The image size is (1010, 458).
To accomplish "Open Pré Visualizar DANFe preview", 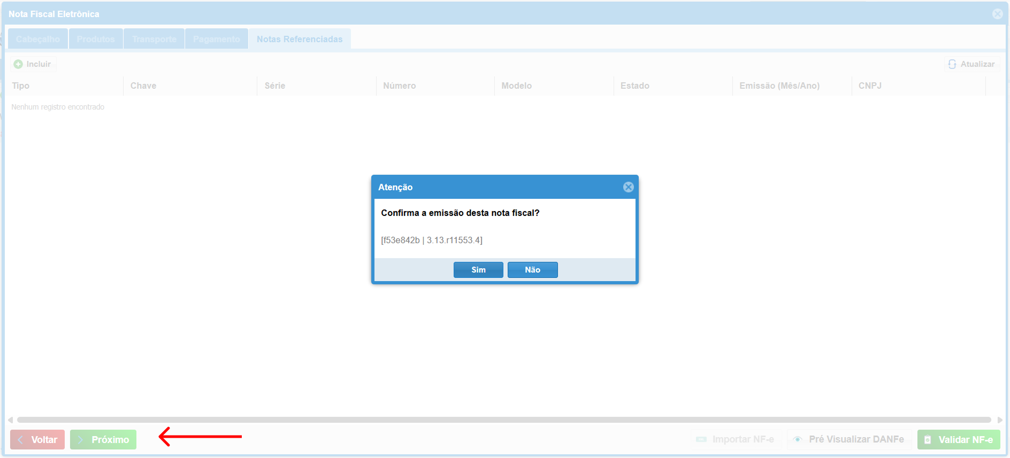I will coord(850,439).
